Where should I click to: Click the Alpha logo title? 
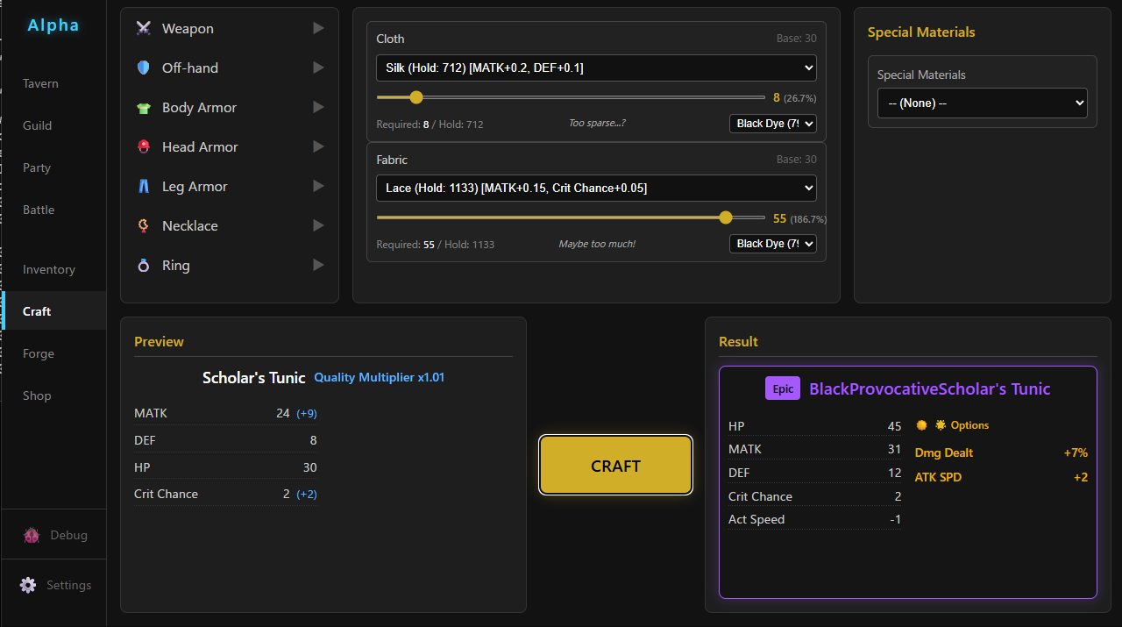53,25
